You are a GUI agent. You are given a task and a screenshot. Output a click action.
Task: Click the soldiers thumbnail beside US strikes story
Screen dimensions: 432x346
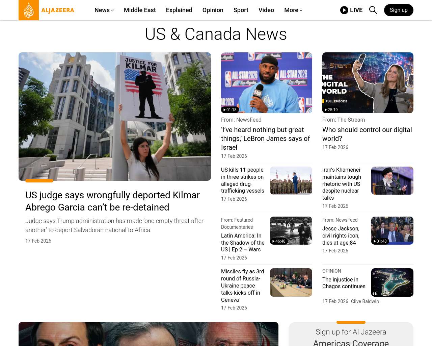click(291, 180)
